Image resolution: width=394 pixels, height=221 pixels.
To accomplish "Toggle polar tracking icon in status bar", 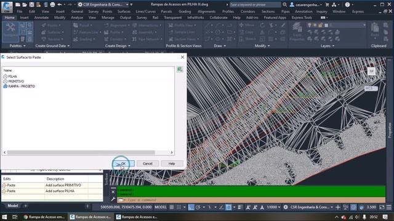I will 198,207.
